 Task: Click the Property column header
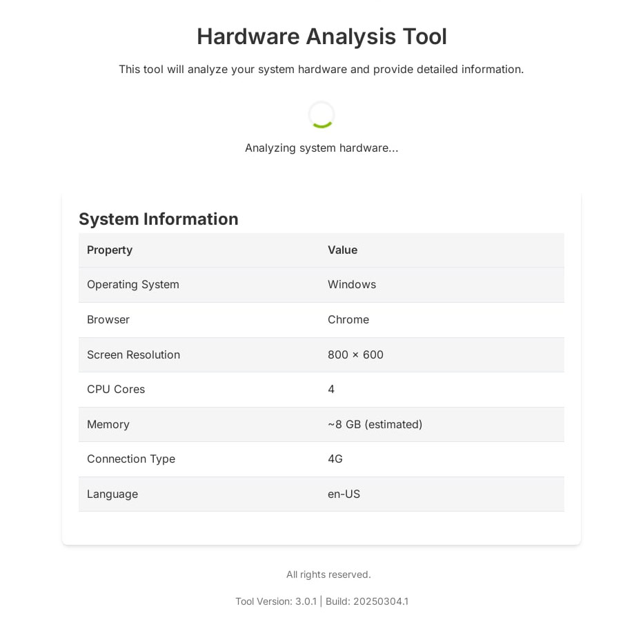click(110, 250)
